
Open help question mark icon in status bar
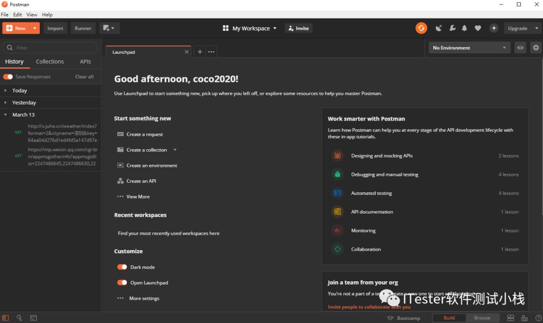538,318
